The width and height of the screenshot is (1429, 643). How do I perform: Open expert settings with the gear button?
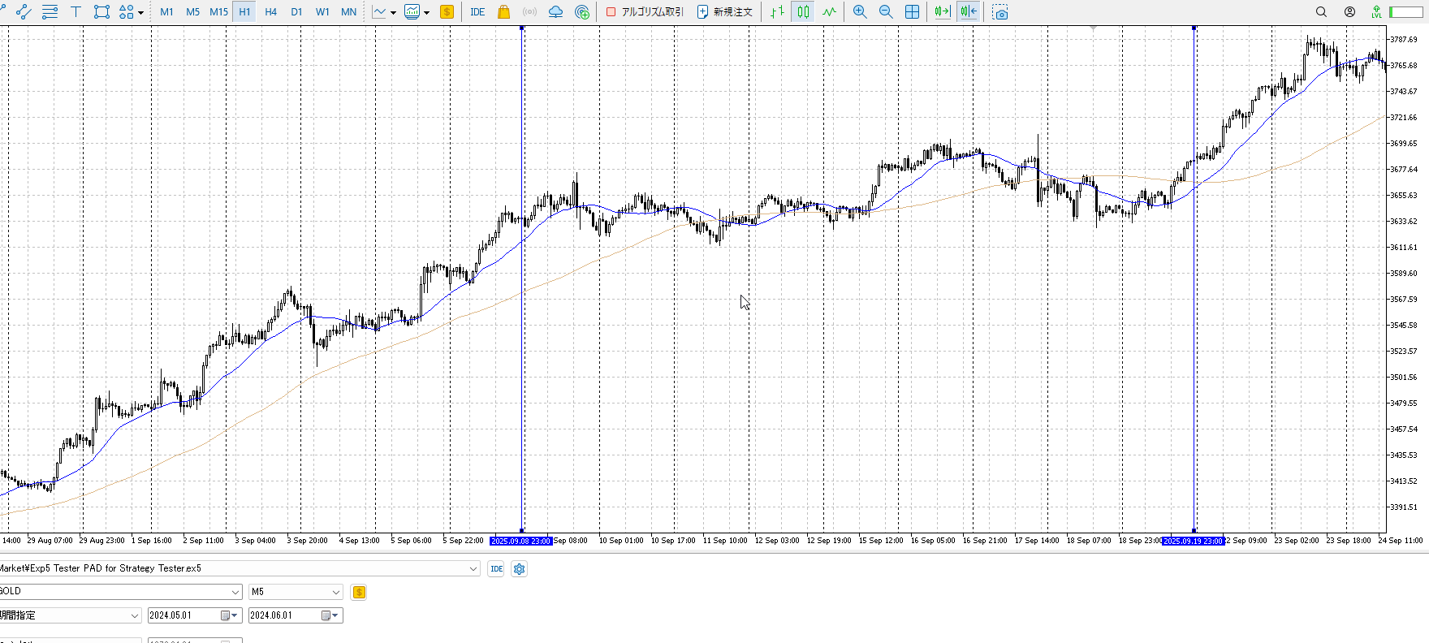(x=520, y=569)
